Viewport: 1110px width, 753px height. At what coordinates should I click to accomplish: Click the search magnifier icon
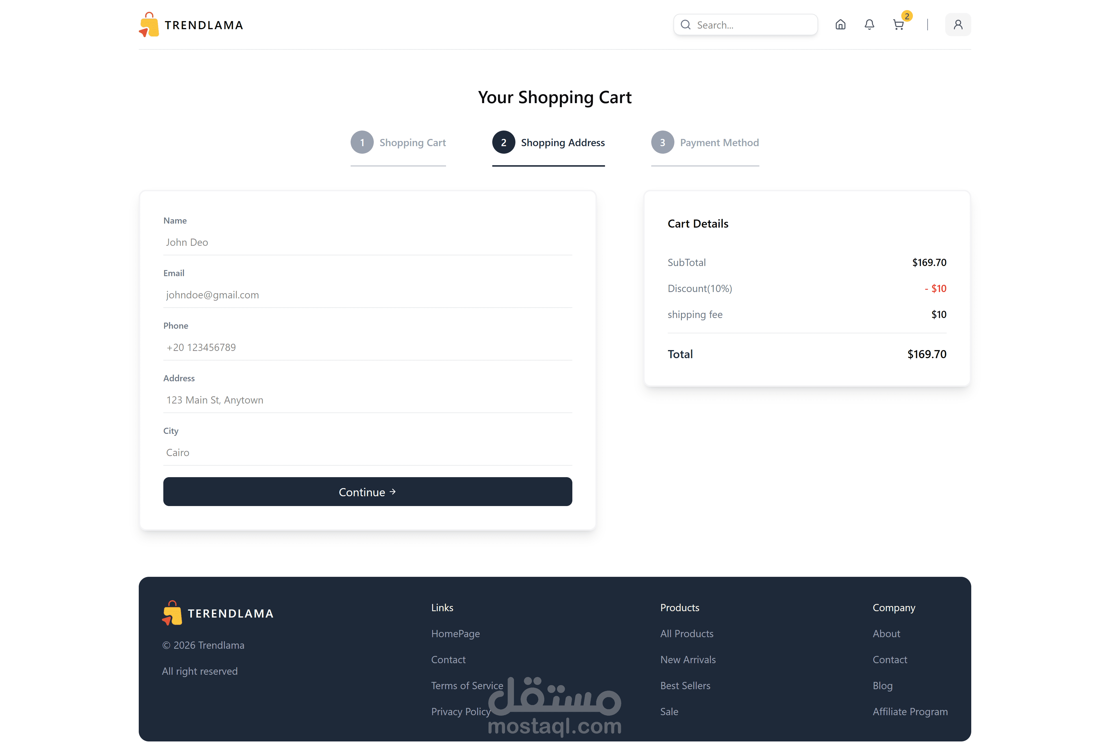[685, 25]
